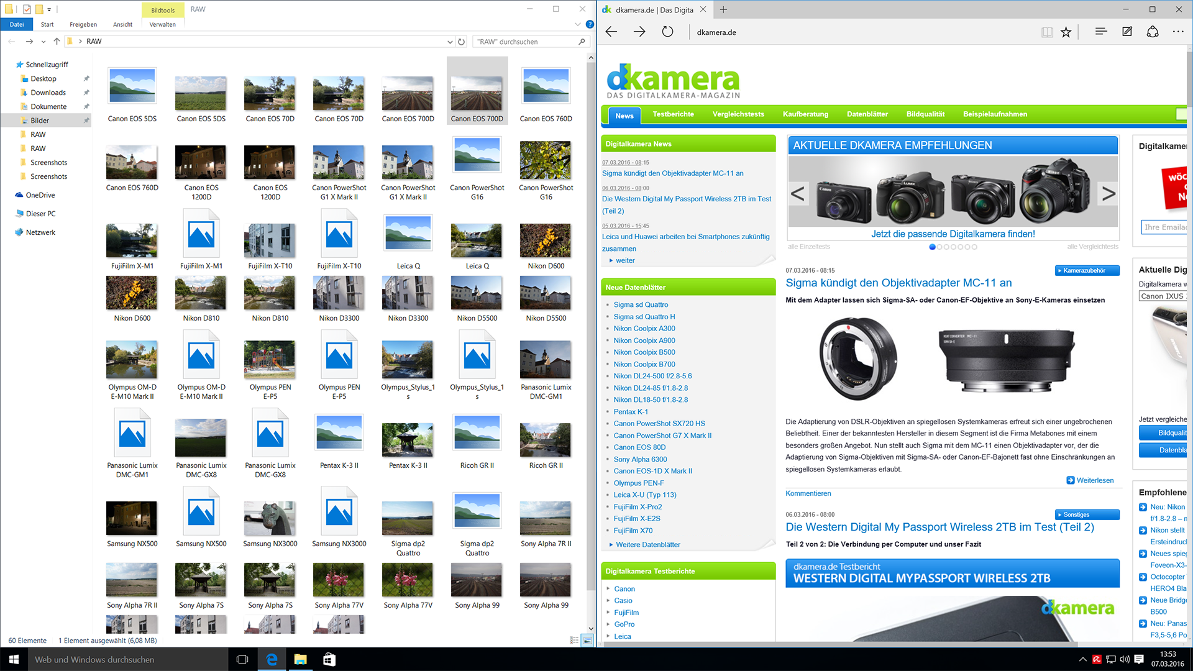Open the Weiterlesen link under Sigma article
1193x671 pixels.
(1095, 480)
